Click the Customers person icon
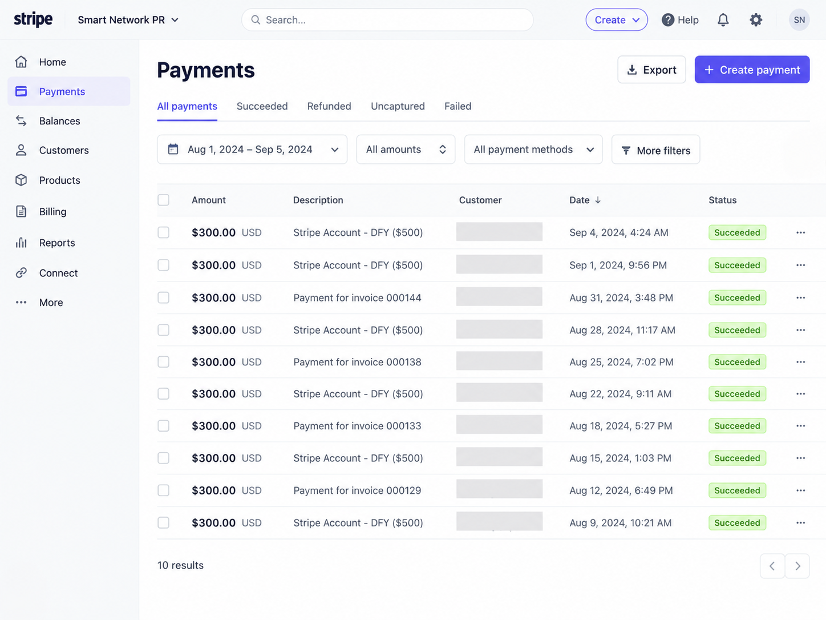826x620 pixels. tap(21, 150)
